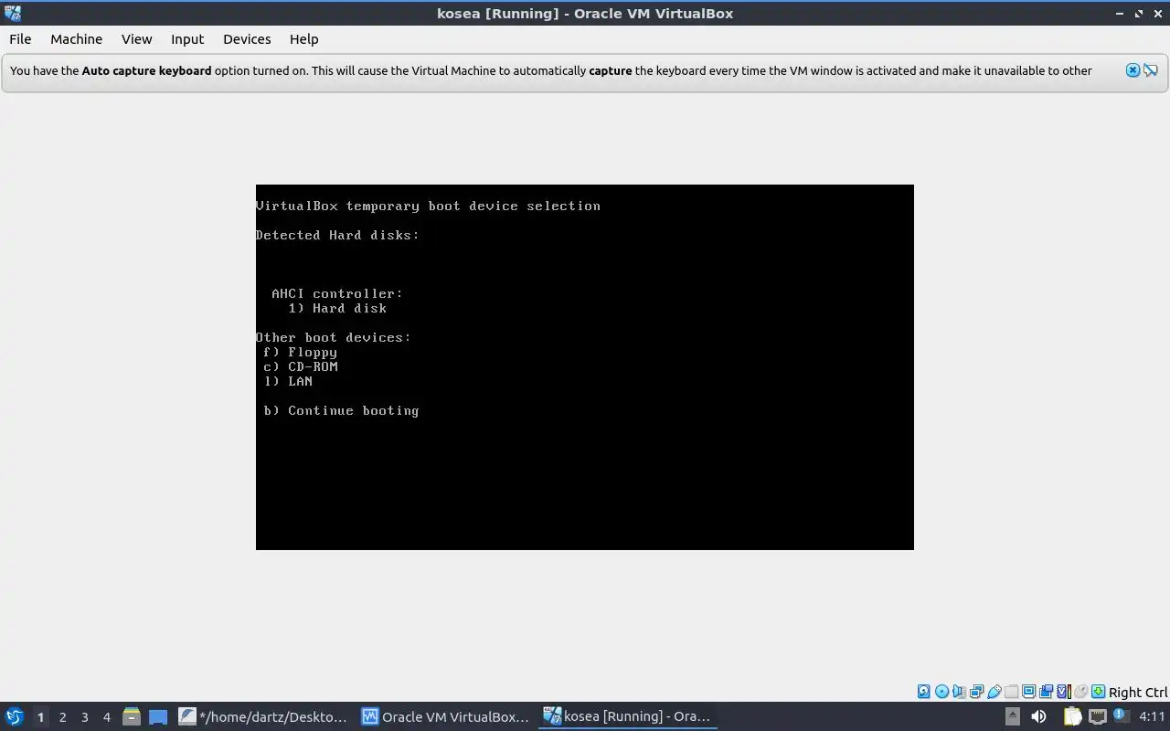Click the 'c) CD-ROM' boot option text

coord(301,366)
